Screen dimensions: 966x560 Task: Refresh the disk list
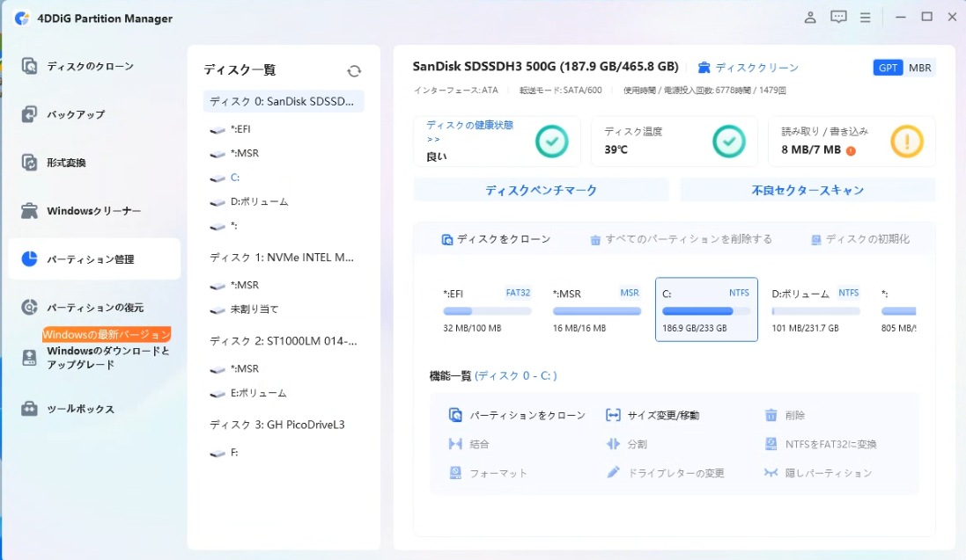tap(354, 70)
